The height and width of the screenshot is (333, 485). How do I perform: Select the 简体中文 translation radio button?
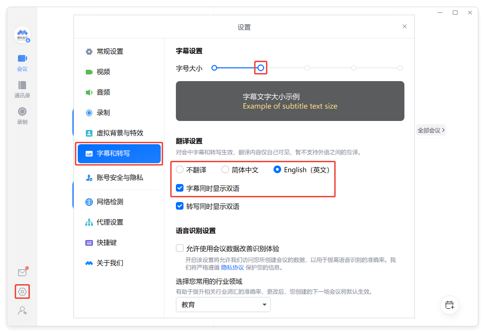click(x=225, y=170)
